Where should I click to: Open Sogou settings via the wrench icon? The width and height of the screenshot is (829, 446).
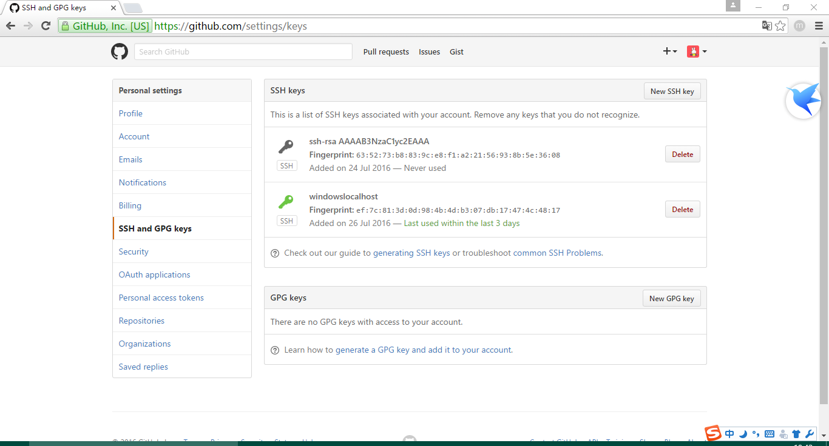pos(809,434)
